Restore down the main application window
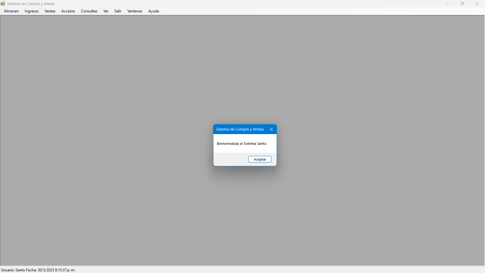This screenshot has height=273, width=485. pos(462,4)
